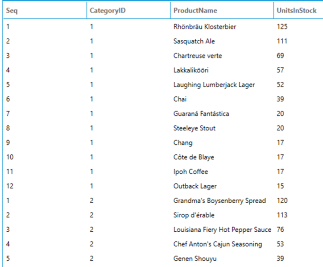Sort by the CategoryID column header
This screenshot has width=323, height=267.
click(x=128, y=10)
